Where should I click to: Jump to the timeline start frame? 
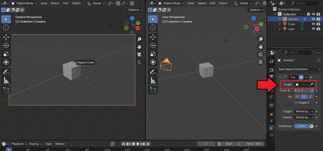[124, 144]
